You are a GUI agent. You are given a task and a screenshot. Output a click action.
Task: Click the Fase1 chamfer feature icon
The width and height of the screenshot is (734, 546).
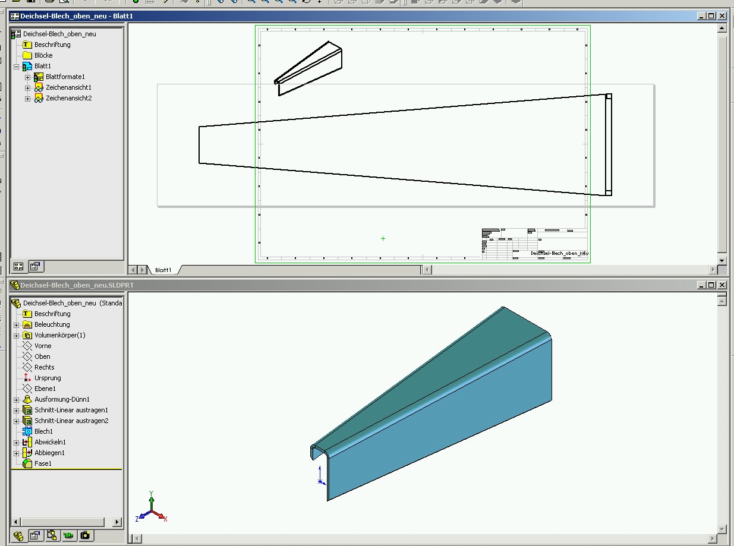click(27, 463)
